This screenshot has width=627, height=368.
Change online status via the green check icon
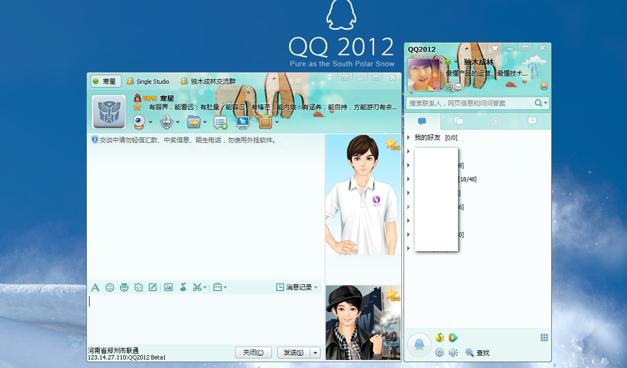pos(448,62)
